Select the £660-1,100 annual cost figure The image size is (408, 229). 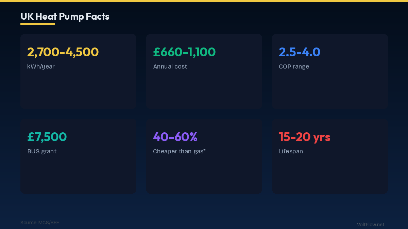point(184,52)
